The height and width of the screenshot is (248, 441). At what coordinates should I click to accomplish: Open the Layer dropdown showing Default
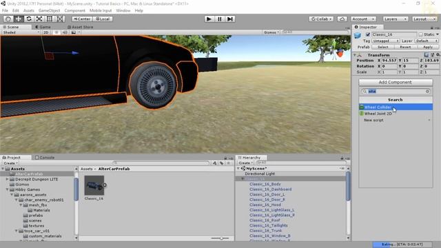(427, 41)
